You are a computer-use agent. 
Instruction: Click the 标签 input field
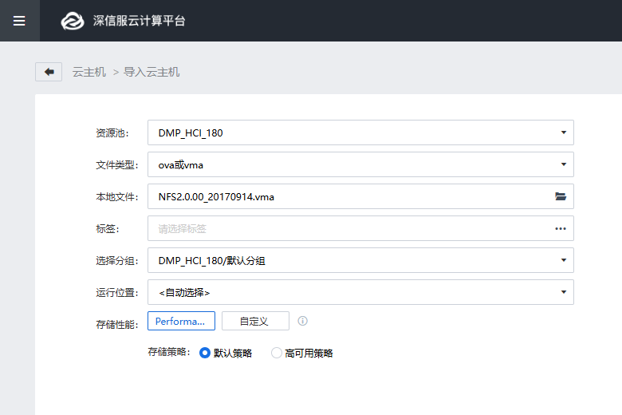coord(343,228)
